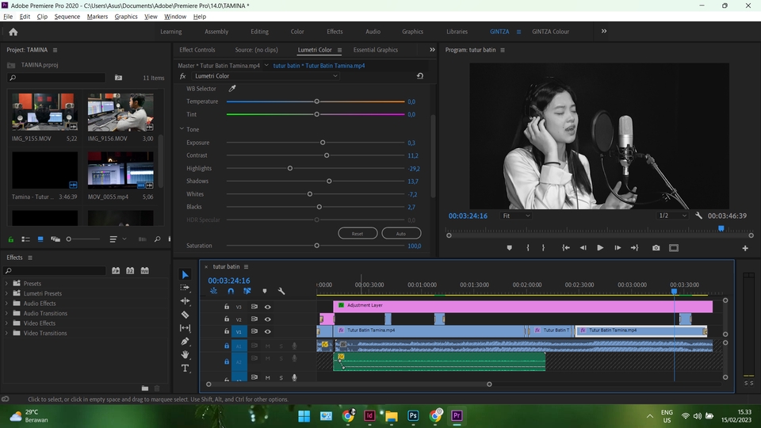Select the Type tool
761x428 pixels.
tap(185, 369)
